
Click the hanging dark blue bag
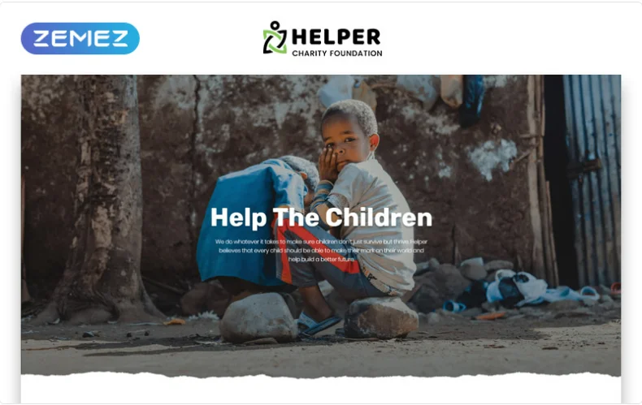click(x=471, y=101)
